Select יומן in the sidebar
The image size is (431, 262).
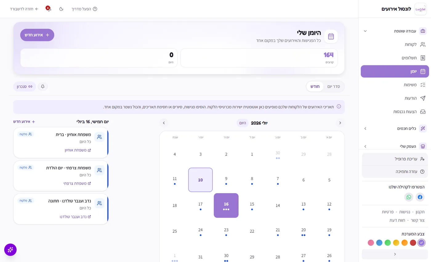point(395,71)
